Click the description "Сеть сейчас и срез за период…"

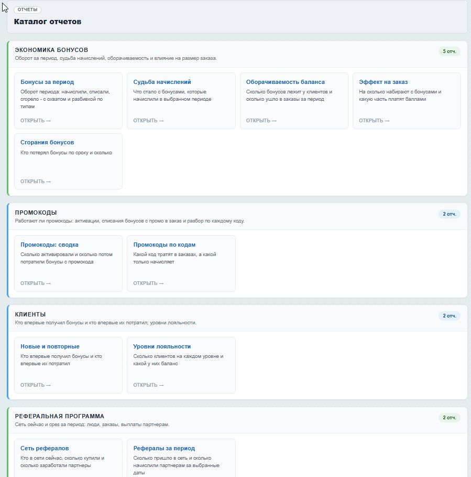(x=92, y=425)
